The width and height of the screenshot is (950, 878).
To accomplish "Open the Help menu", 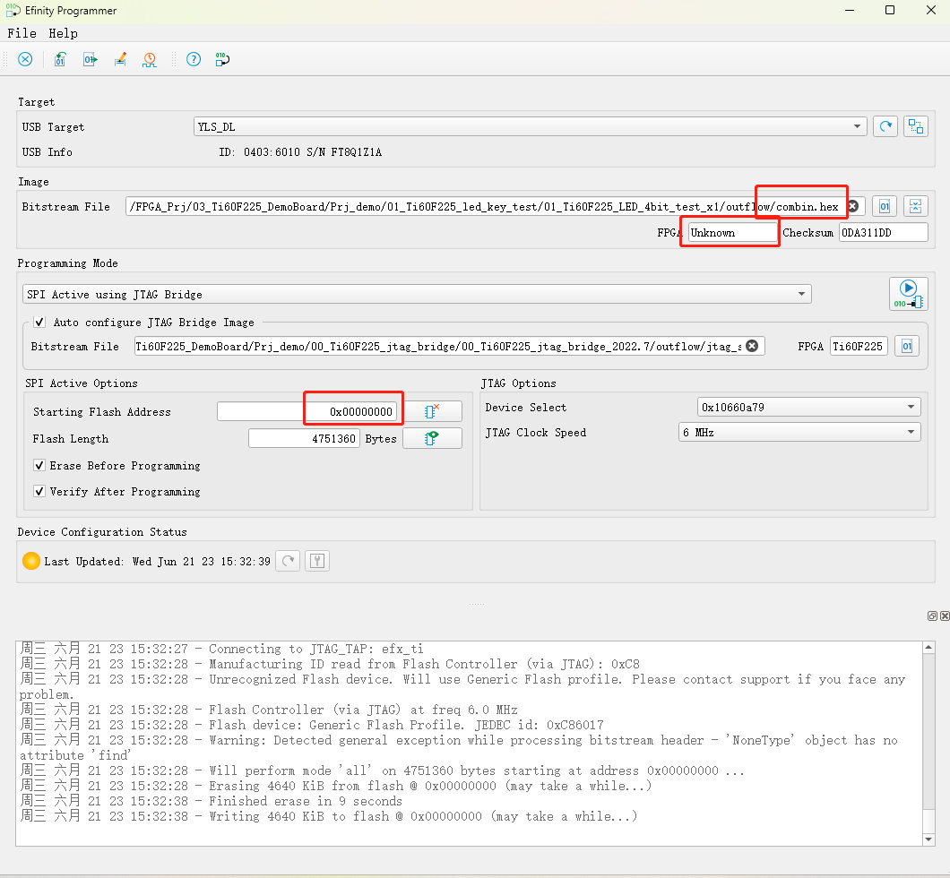I will (x=63, y=33).
